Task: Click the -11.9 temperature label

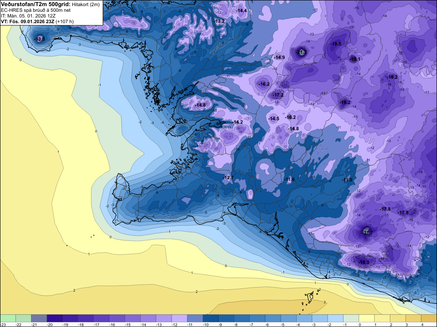Action: (x=347, y=180)
